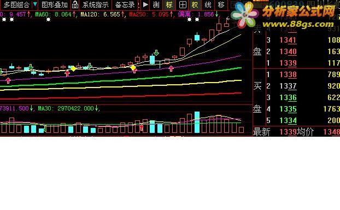Click the 最新 latest price 1339
Image resolution: width=340 pixels, height=210 pixels.
click(x=288, y=132)
